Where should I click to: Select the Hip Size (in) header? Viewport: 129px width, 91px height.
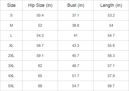click(x=40, y=5)
